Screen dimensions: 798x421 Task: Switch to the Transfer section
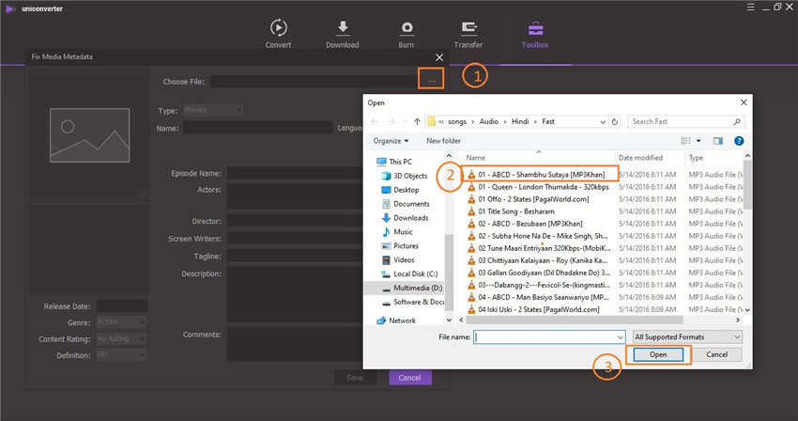pos(468,33)
